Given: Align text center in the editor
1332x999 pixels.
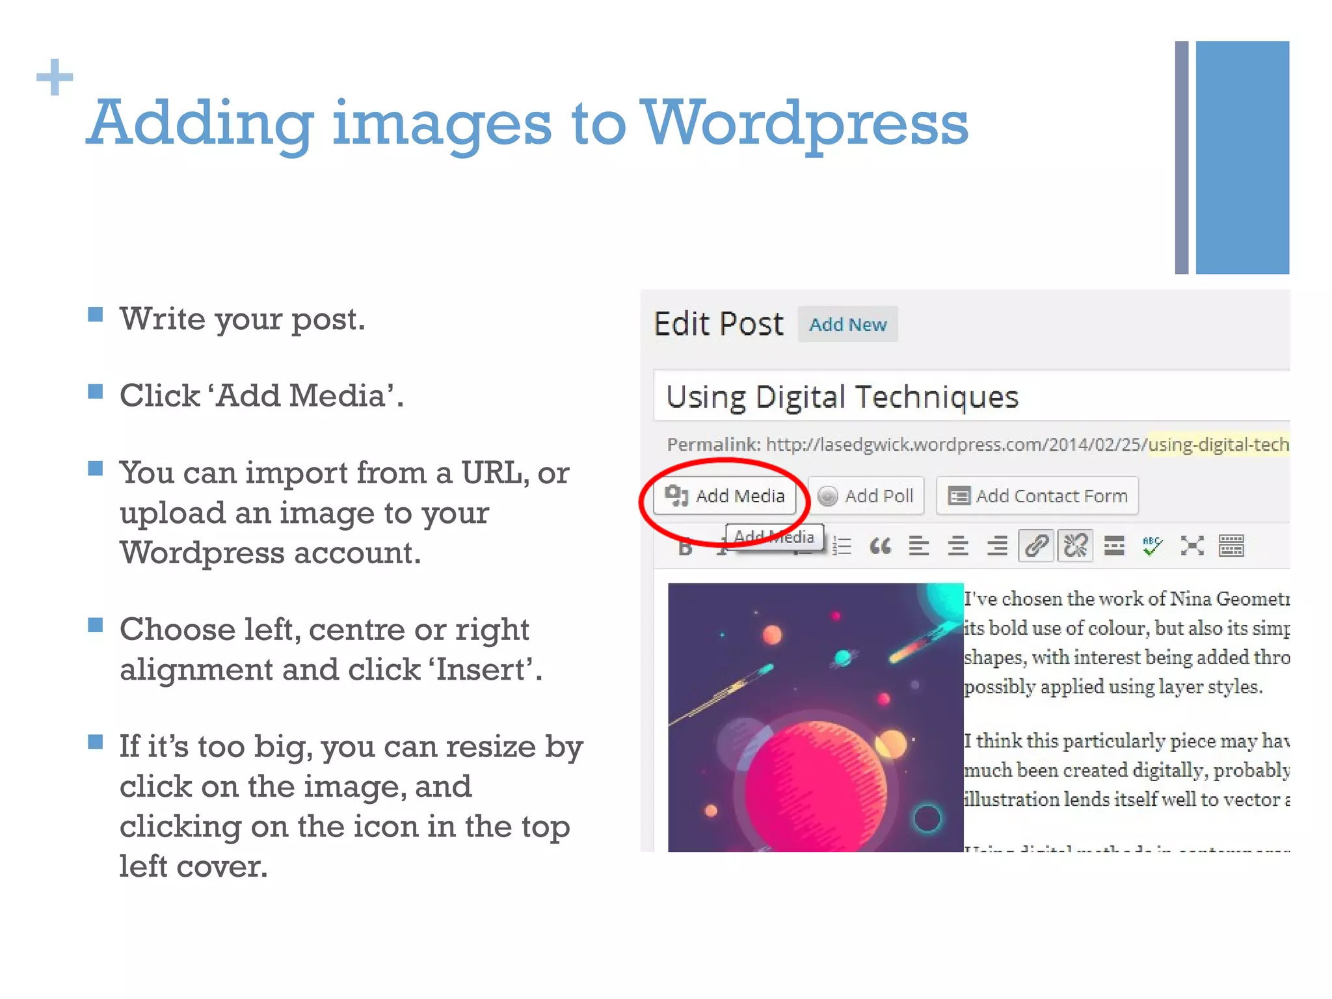Looking at the screenshot, I should [957, 546].
